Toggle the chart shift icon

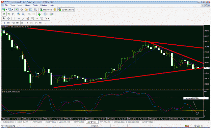click(33, 14)
